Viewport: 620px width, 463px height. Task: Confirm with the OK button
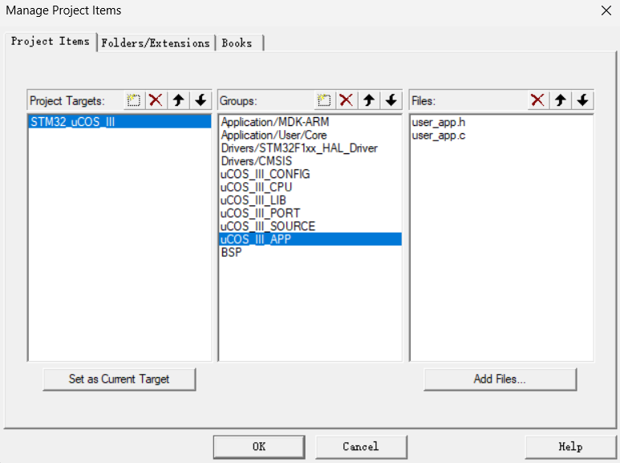click(x=259, y=447)
